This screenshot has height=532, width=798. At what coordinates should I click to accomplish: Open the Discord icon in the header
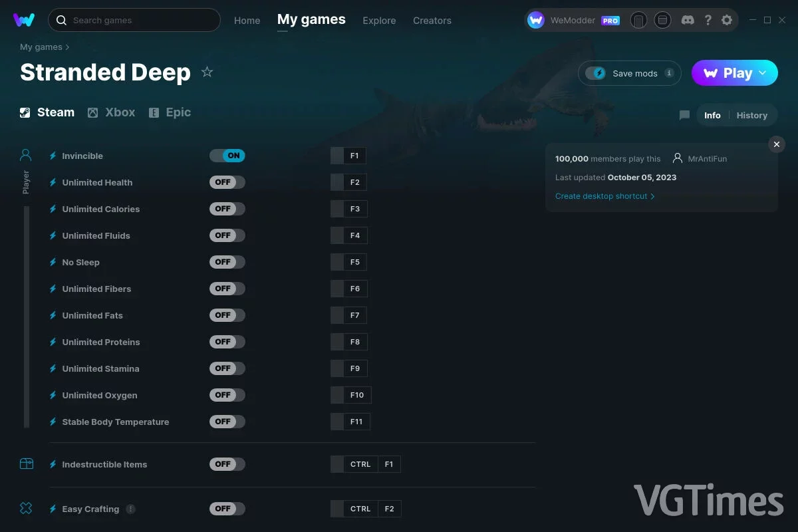point(688,20)
